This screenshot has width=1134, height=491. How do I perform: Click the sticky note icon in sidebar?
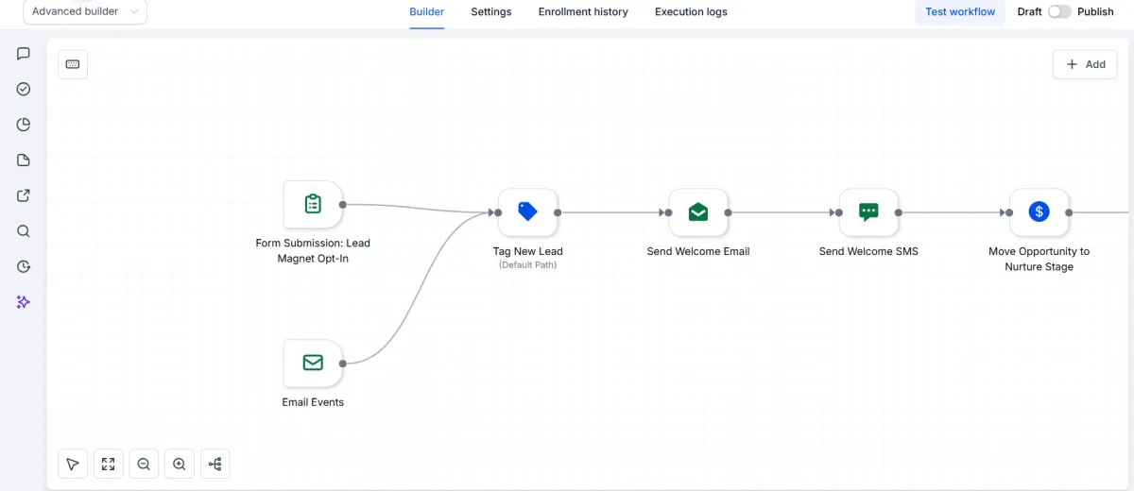pyautogui.click(x=24, y=160)
